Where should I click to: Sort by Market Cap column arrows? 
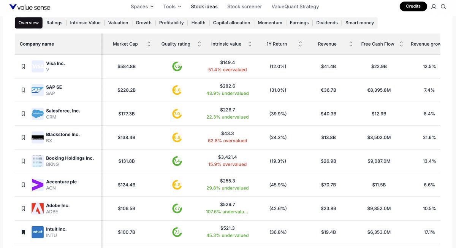(x=149, y=44)
